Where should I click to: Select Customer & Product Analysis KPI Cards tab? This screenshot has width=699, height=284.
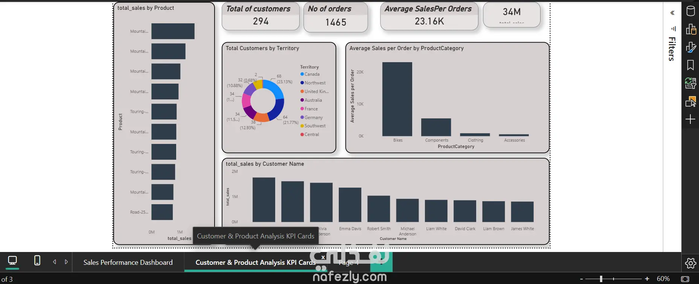256,263
